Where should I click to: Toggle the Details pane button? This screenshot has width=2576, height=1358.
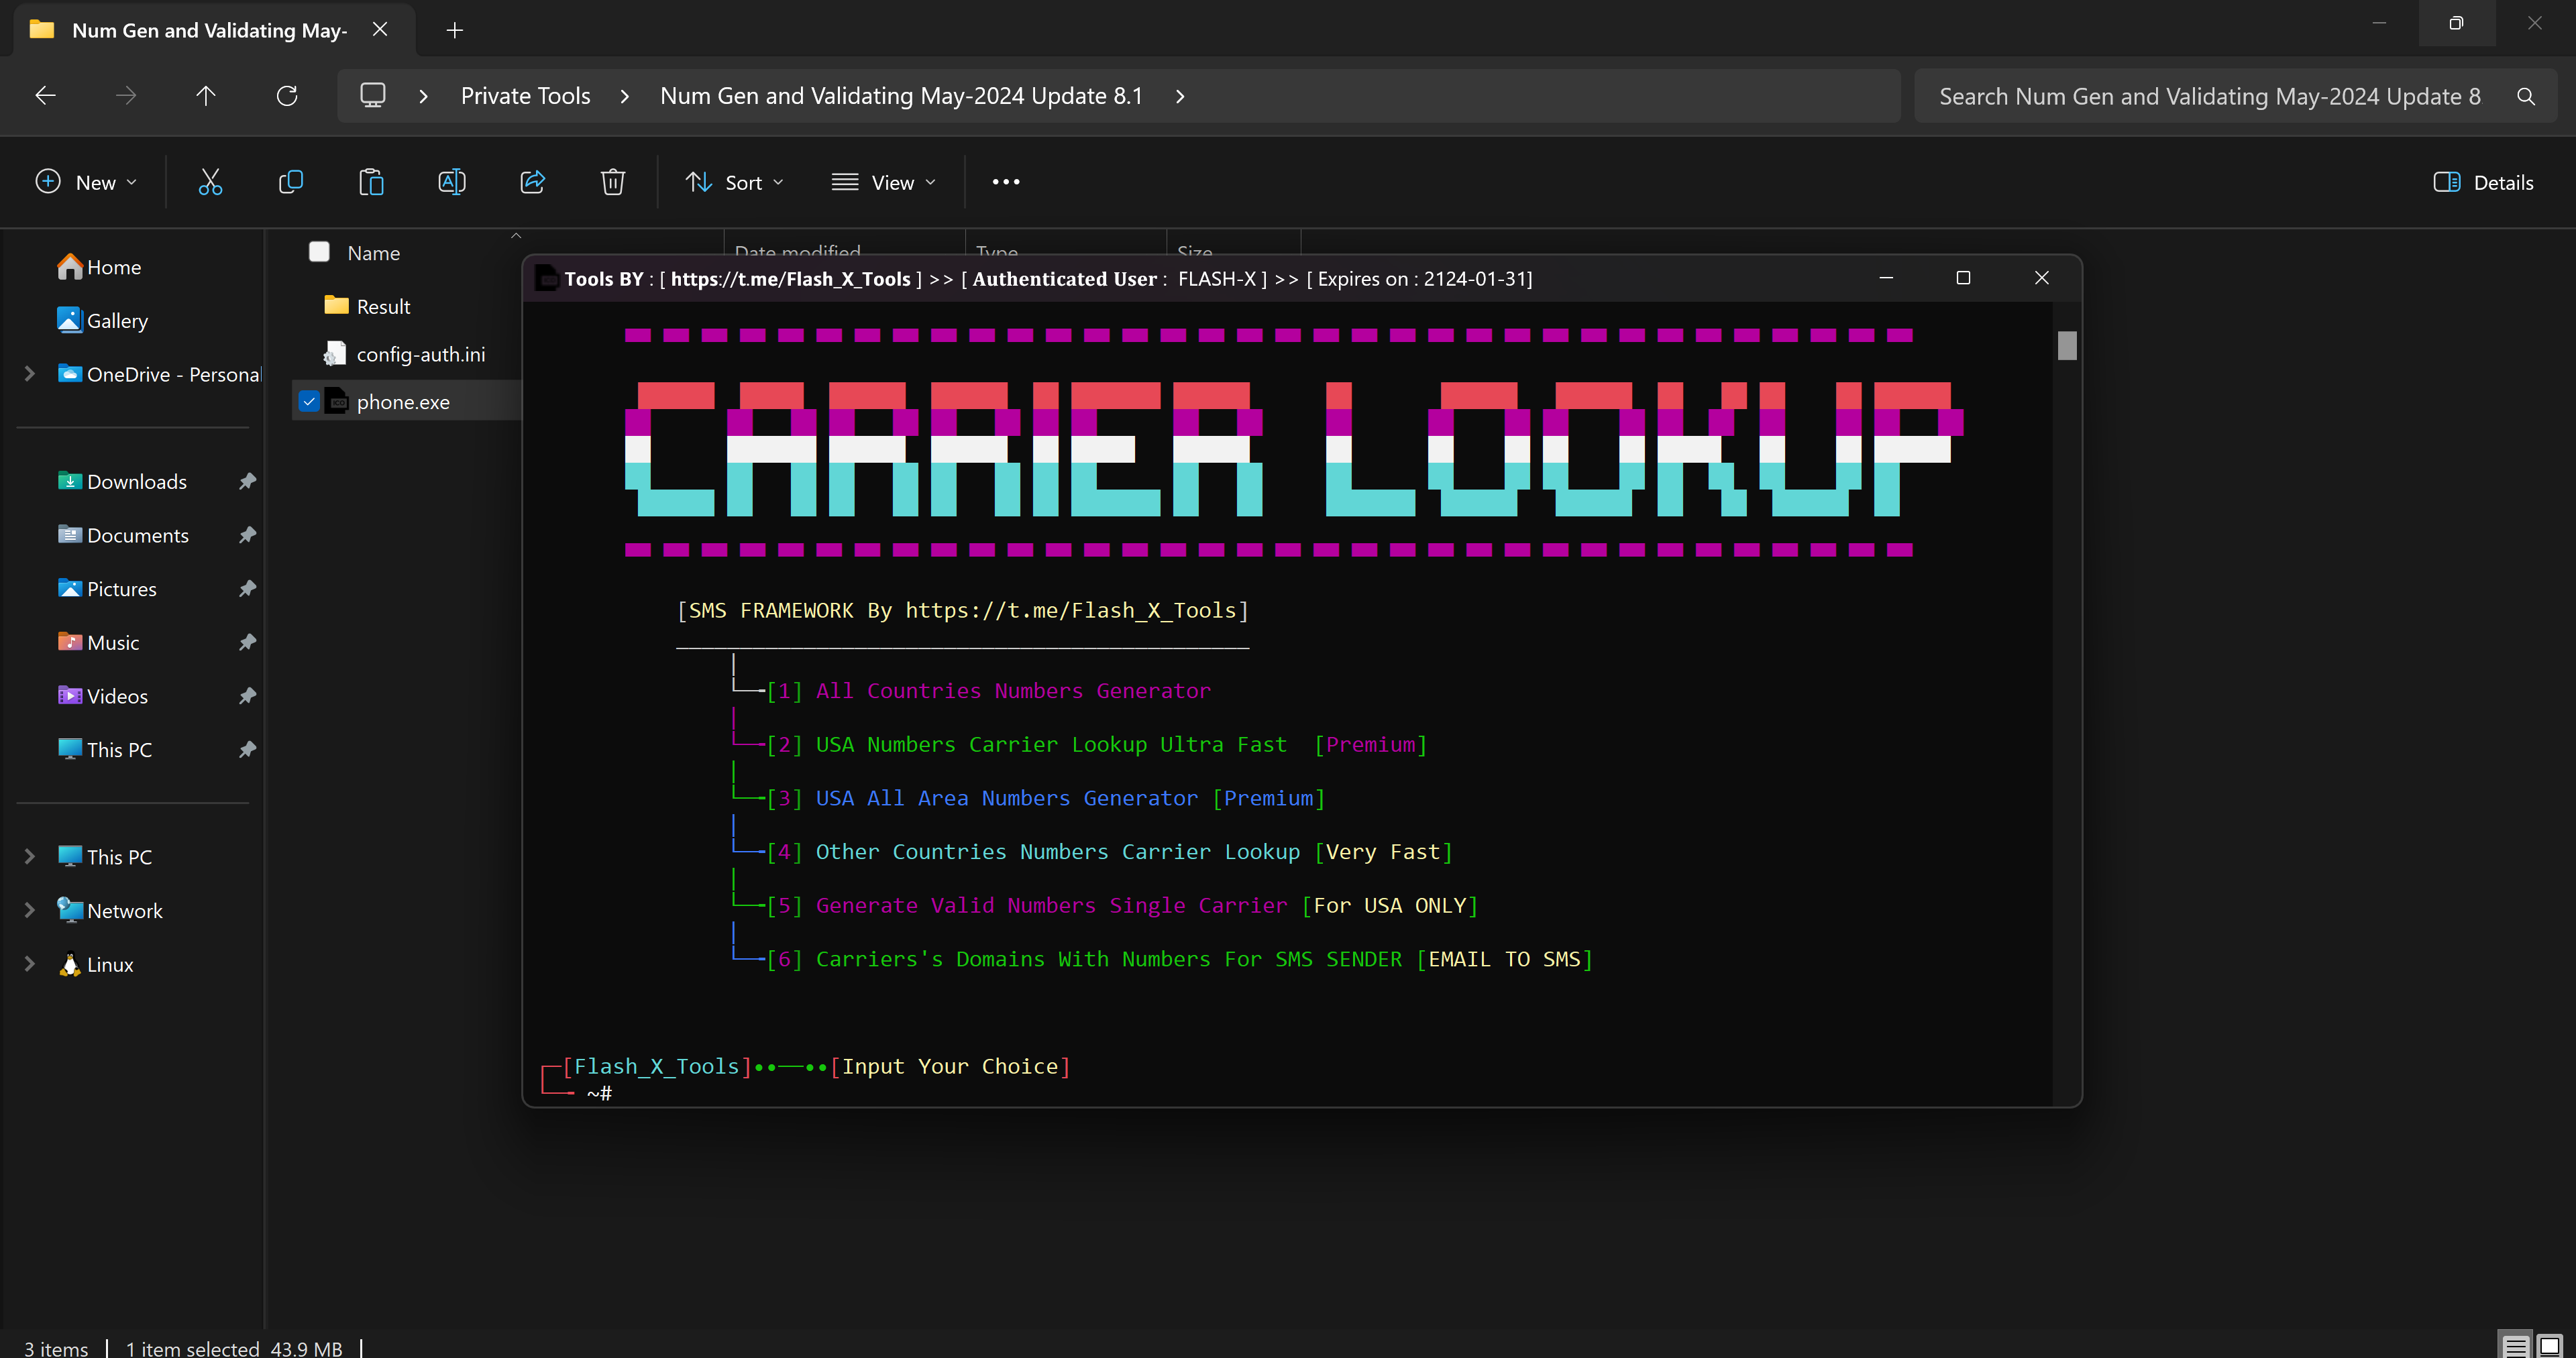click(2484, 182)
